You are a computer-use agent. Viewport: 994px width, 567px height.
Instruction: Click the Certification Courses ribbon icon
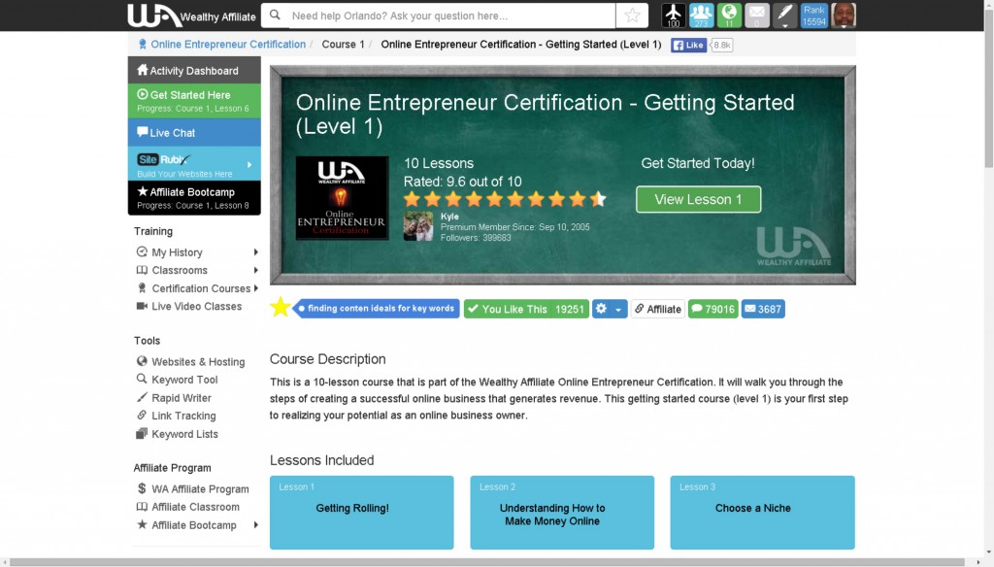(142, 288)
